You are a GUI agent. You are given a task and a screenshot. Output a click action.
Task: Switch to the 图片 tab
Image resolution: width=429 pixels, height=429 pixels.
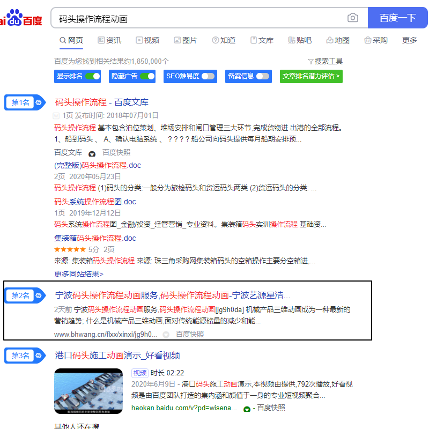(x=186, y=41)
